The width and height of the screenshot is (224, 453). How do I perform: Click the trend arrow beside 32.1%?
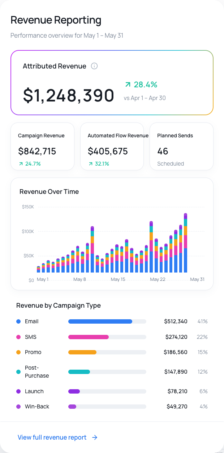coord(90,164)
